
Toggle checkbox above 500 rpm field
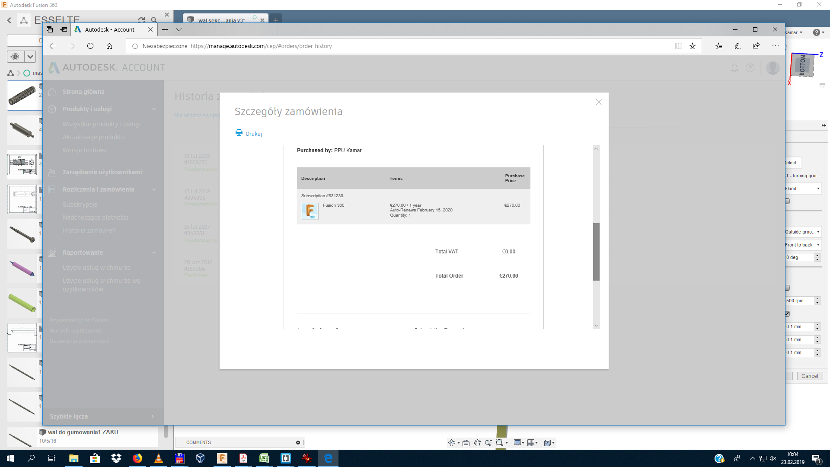point(787,288)
